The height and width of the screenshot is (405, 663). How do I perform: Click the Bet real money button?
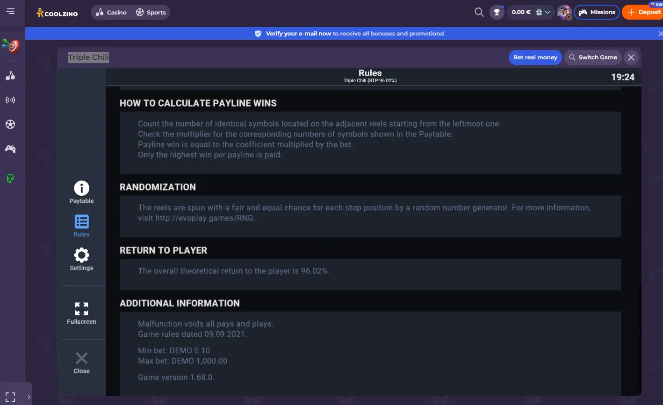(x=535, y=57)
